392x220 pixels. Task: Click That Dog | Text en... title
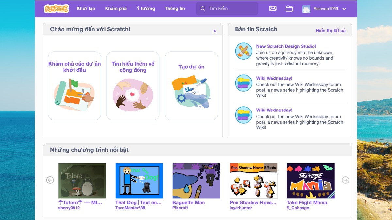tap(139, 202)
